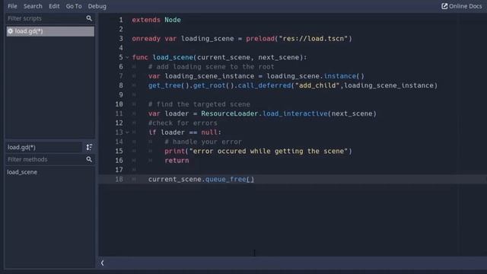Click the print call on line 15
The image size is (487, 274).
175,151
